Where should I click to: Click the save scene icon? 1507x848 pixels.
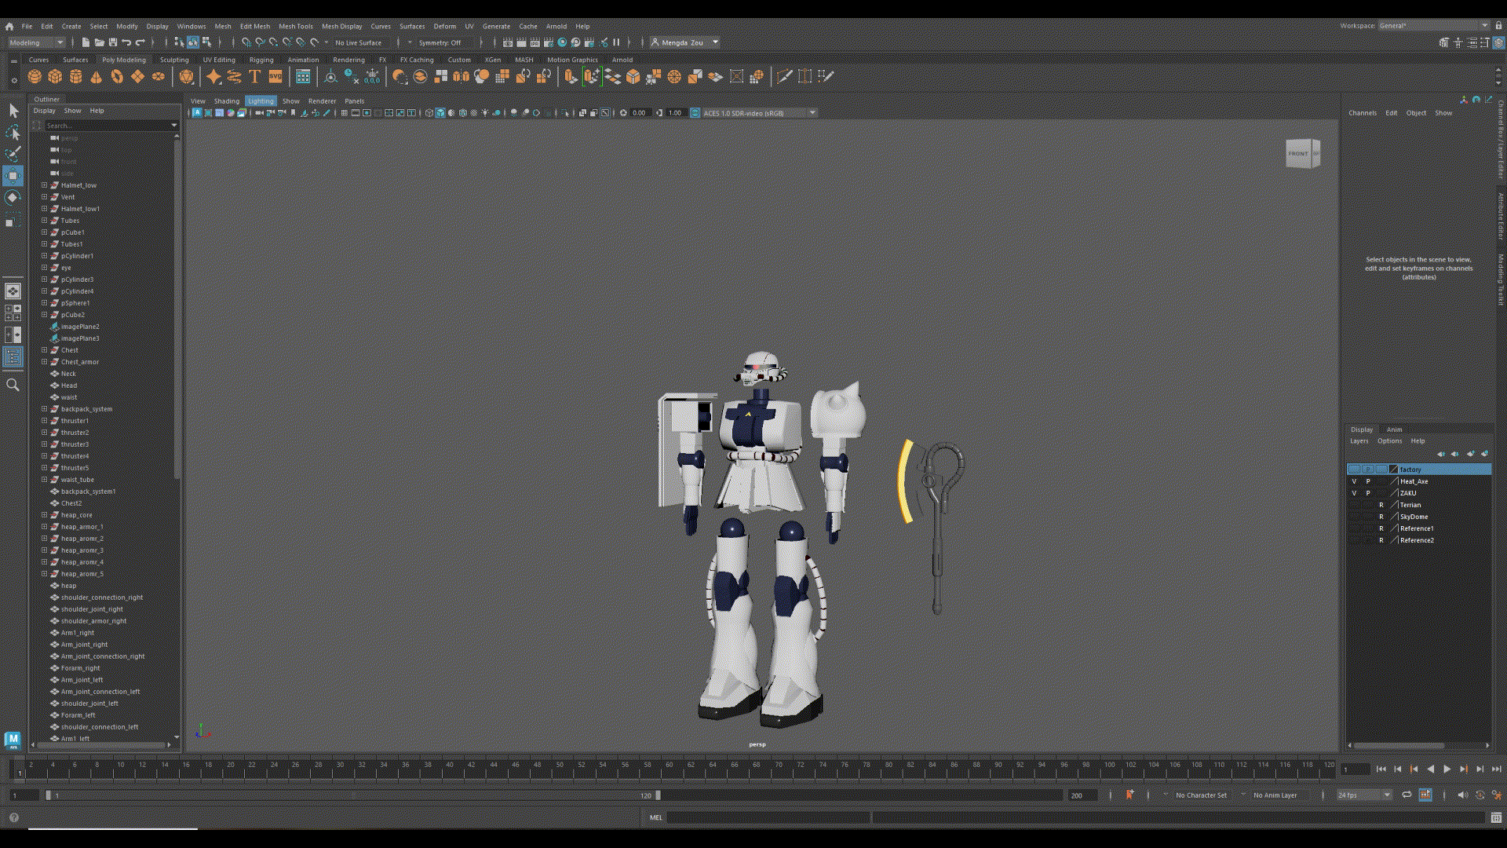113,42
